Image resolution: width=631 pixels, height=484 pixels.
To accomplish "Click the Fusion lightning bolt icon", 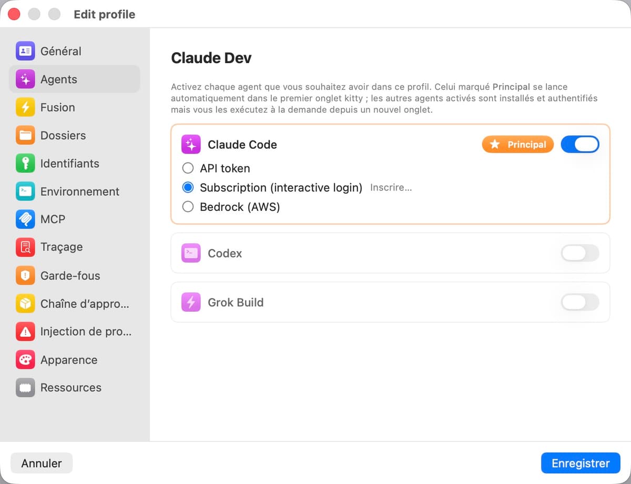I will 25,107.
